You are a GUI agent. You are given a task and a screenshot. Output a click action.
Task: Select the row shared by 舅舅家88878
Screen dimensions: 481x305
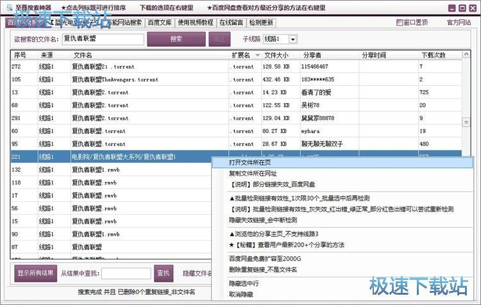236,118
